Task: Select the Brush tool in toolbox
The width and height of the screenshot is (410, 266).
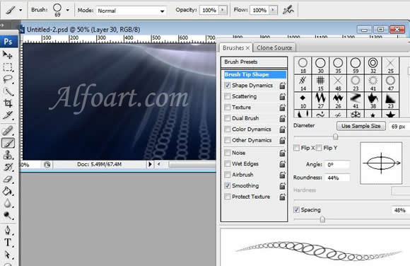Action: (8, 143)
